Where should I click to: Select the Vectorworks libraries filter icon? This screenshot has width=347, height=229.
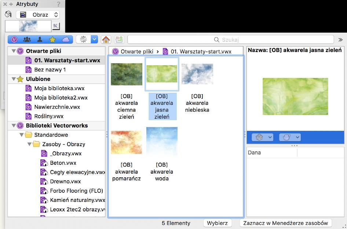tap(14, 40)
